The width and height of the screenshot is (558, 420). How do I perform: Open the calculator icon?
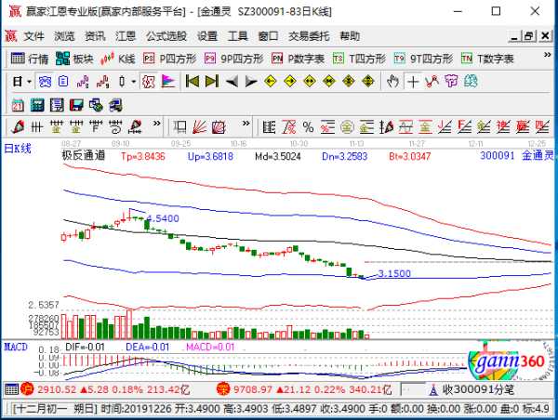pyautogui.click(x=37, y=105)
